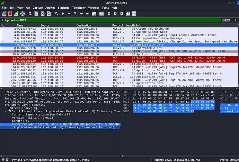This screenshot has width=239, height=162.
Task: Clear the display filter
Action: point(223,20)
